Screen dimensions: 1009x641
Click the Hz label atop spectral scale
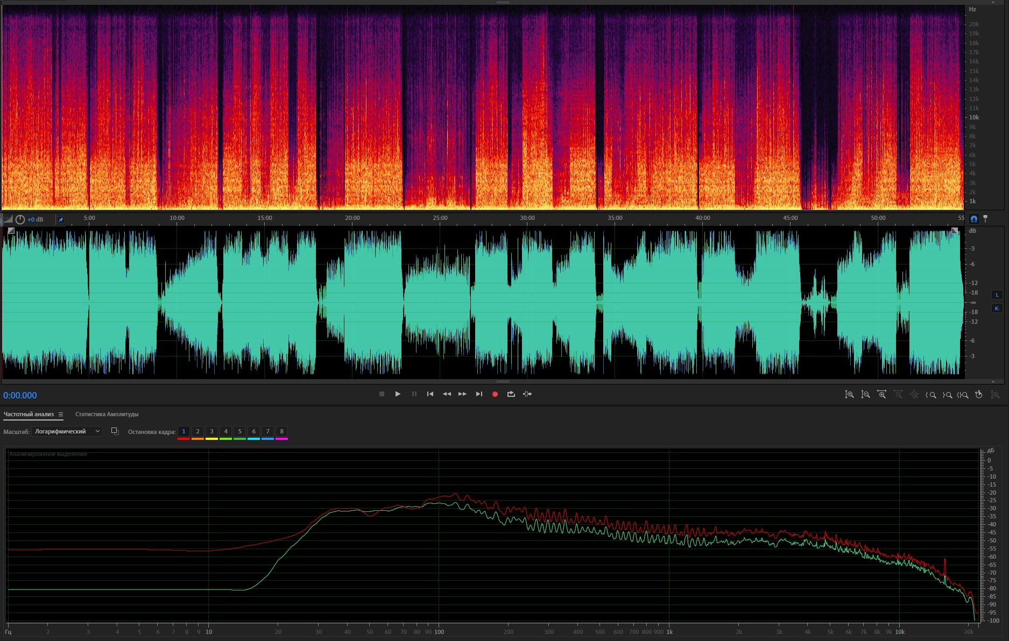[972, 9]
